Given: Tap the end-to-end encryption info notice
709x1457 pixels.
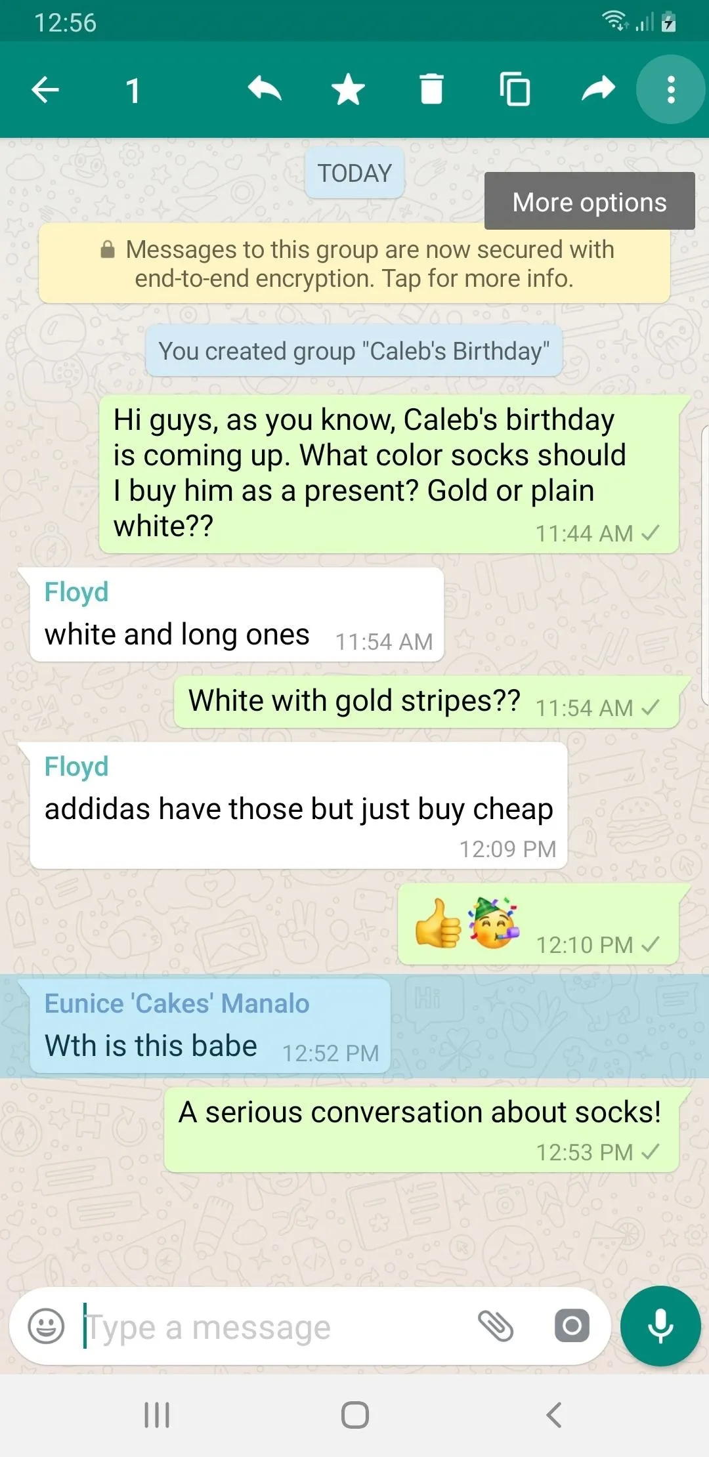Looking at the screenshot, I should point(354,264).
